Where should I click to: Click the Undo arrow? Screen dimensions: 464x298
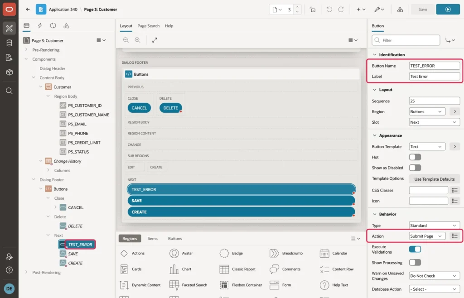pyautogui.click(x=329, y=10)
